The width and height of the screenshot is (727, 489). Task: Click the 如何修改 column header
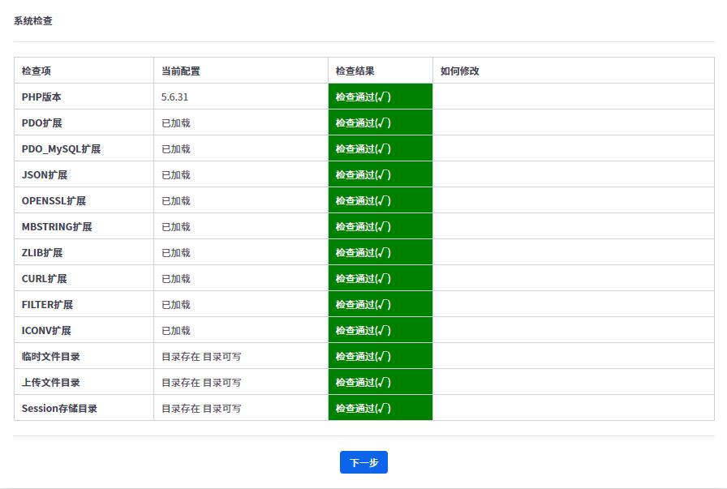click(x=460, y=71)
